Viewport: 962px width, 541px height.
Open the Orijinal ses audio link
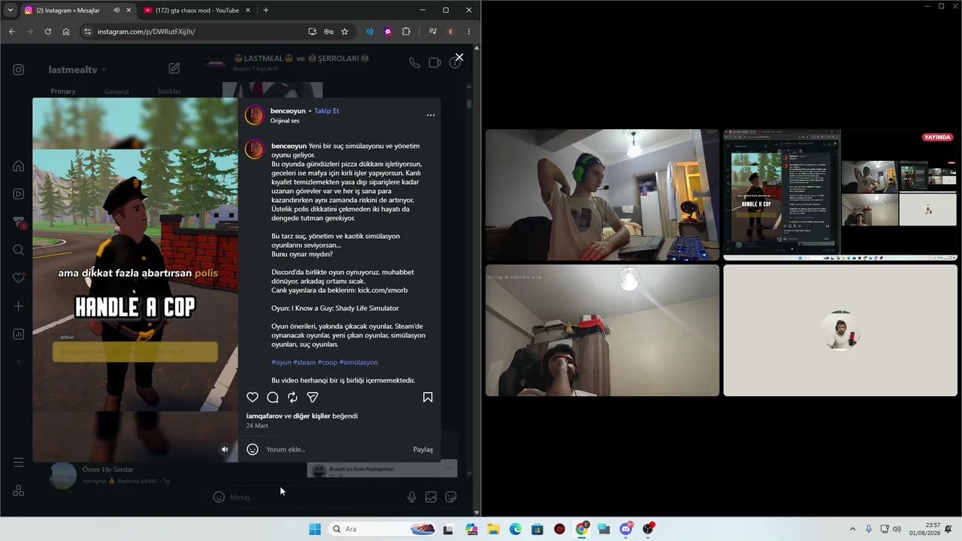pyautogui.click(x=285, y=121)
